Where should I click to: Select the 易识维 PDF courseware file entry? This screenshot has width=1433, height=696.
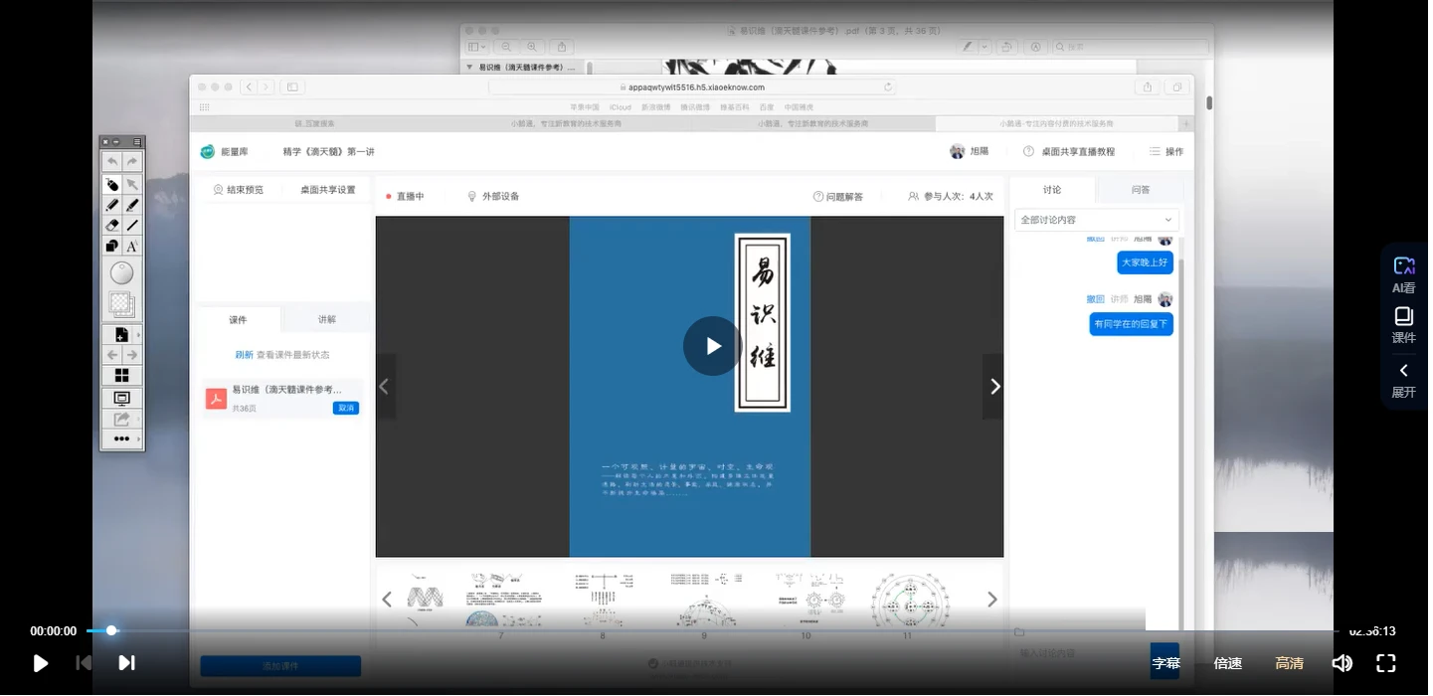pyautogui.click(x=282, y=398)
